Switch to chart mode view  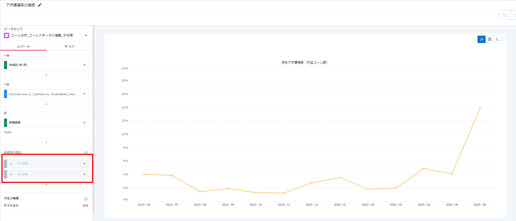pyautogui.click(x=481, y=40)
